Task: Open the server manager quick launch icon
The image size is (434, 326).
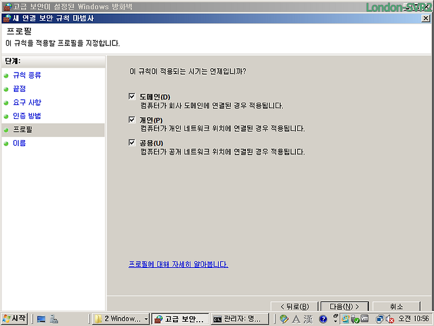Action: click(54, 319)
